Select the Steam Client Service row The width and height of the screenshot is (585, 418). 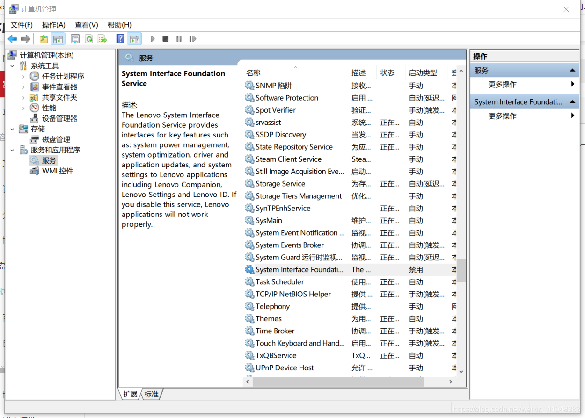pos(351,159)
